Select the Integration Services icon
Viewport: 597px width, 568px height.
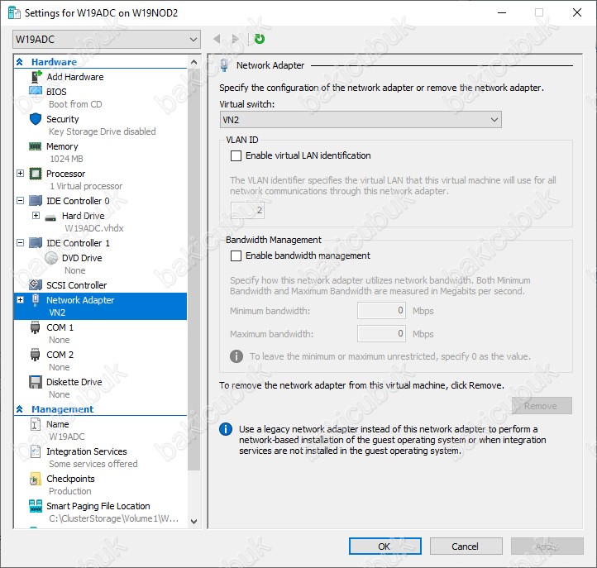coord(35,451)
